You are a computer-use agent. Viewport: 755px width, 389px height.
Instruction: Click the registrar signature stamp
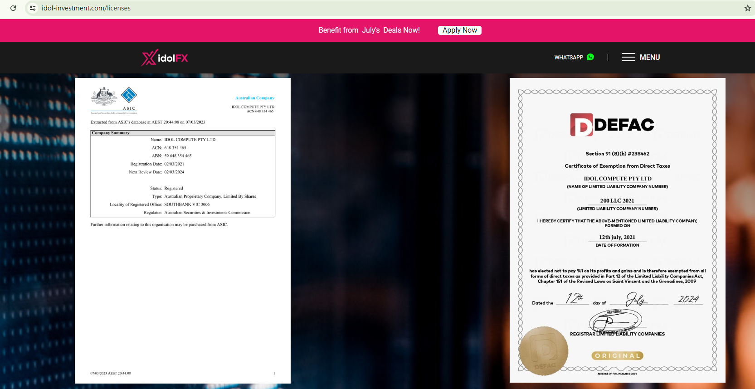pos(615,321)
